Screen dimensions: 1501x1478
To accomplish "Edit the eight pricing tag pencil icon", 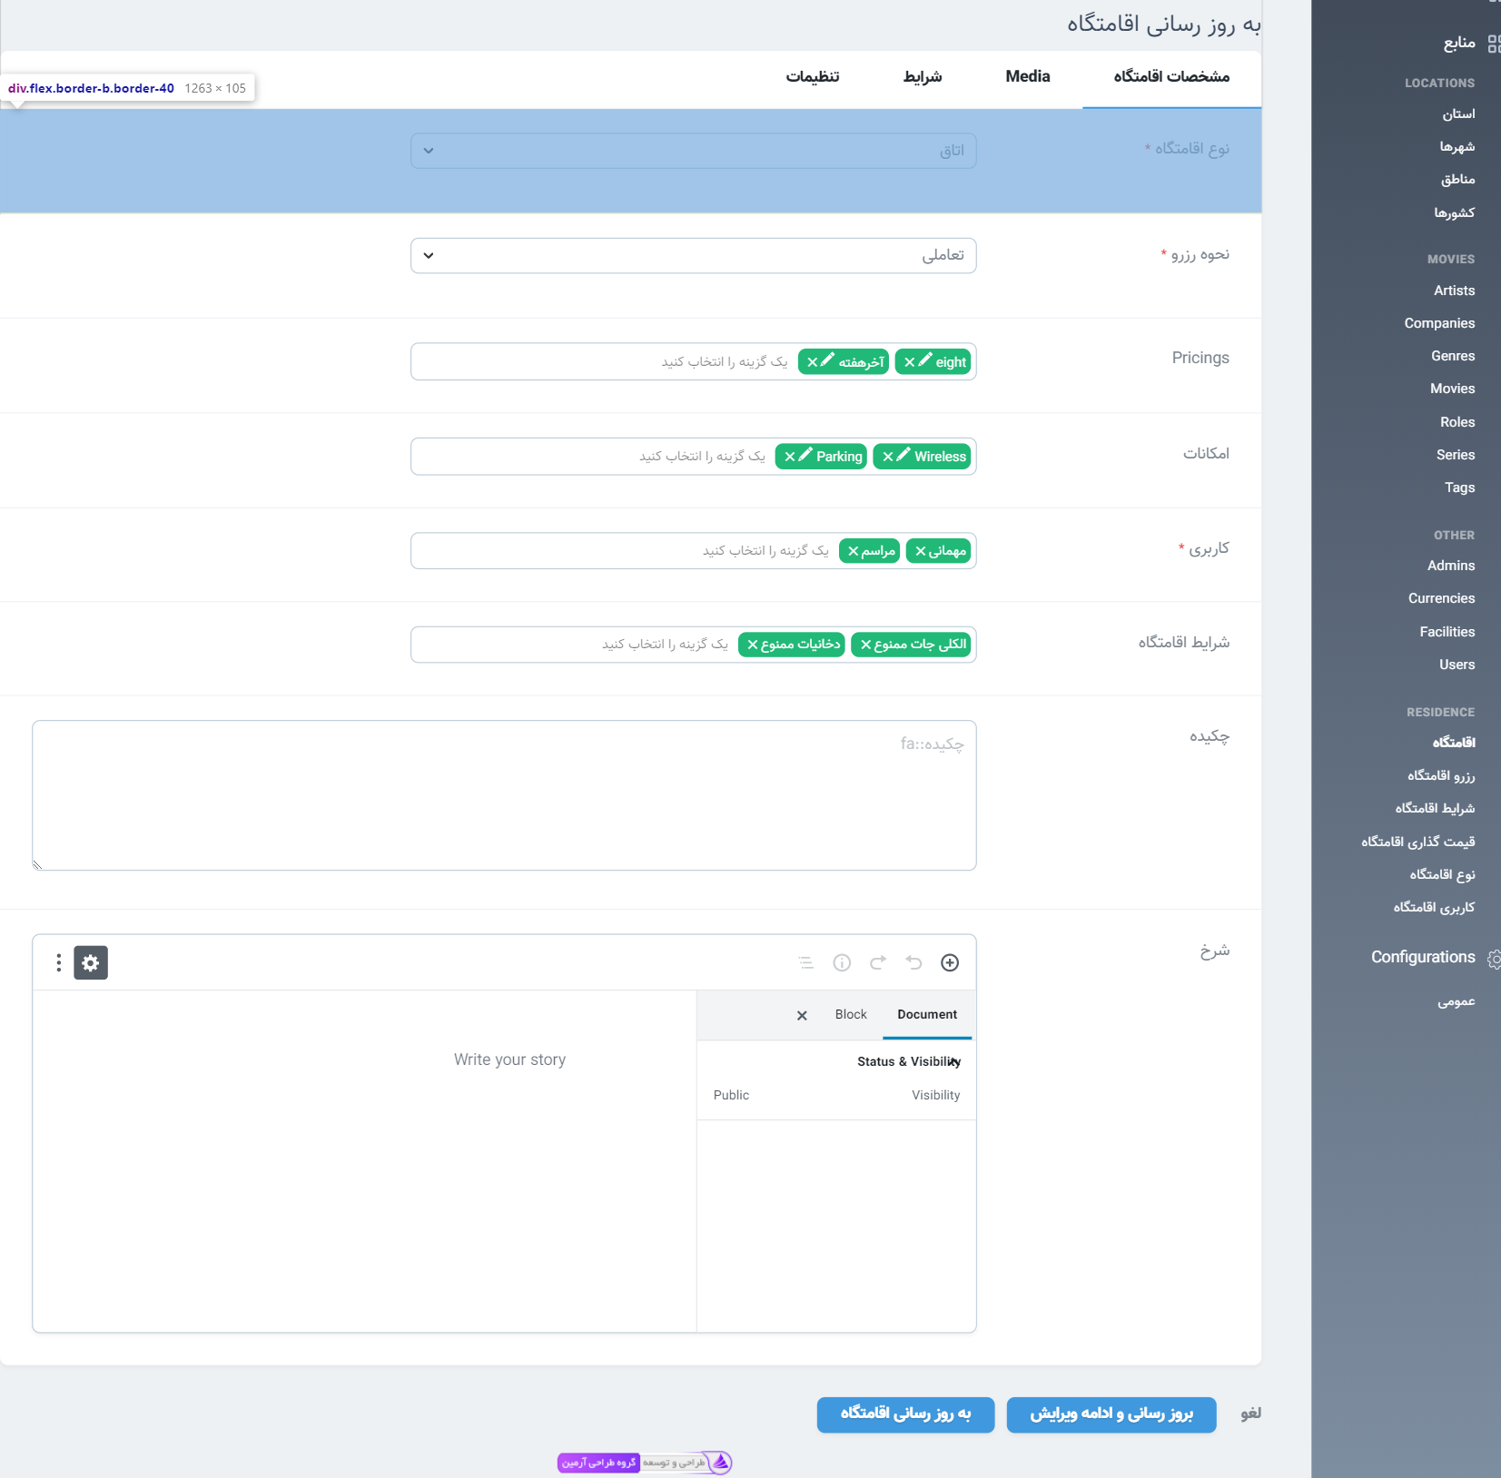I will coord(924,361).
